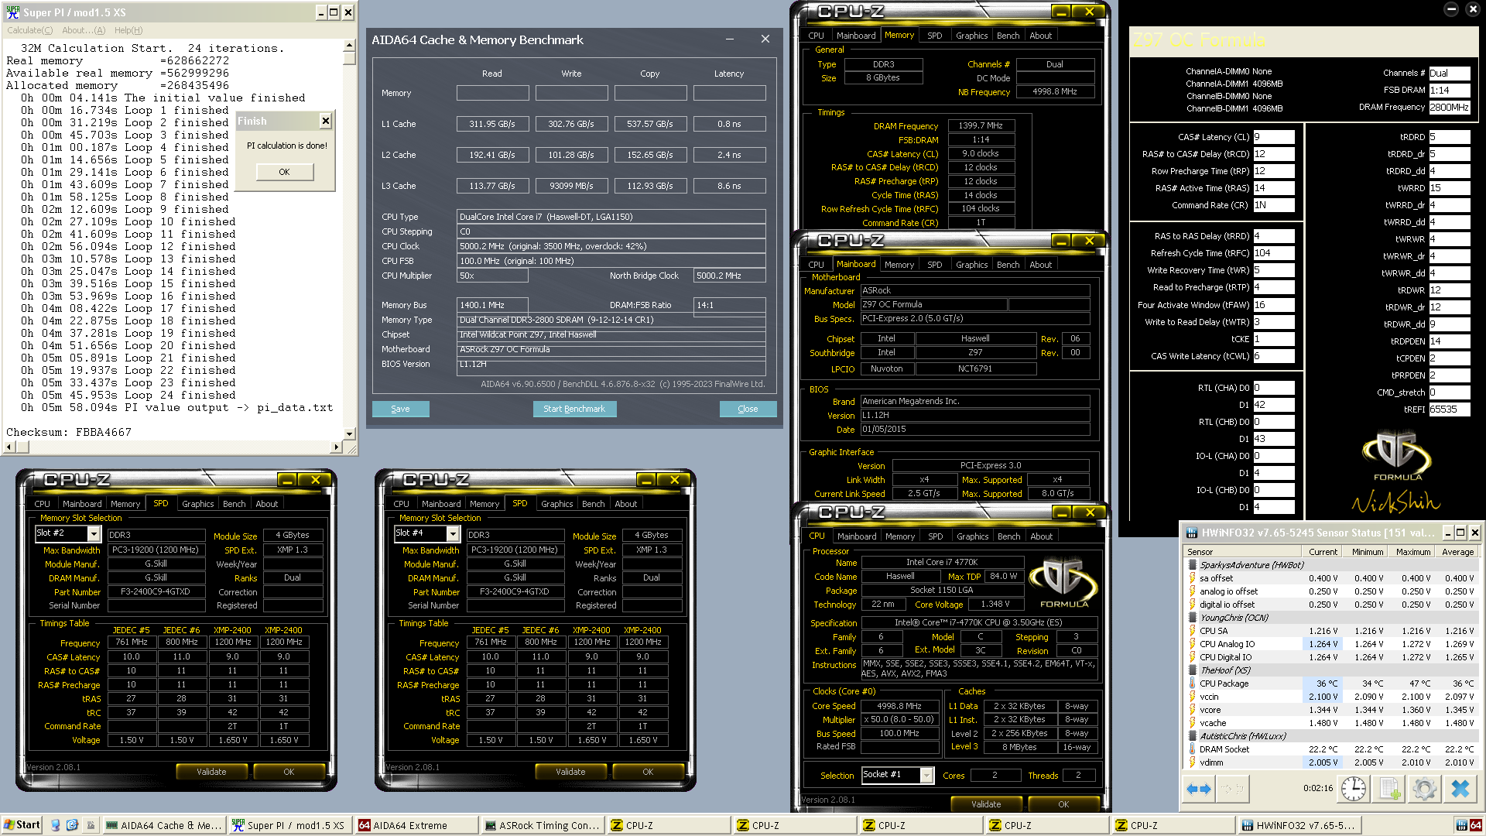This screenshot has height=836, width=1486.
Task: Switch to ASRock Timing Configurator taskbar item
Action: click(543, 825)
